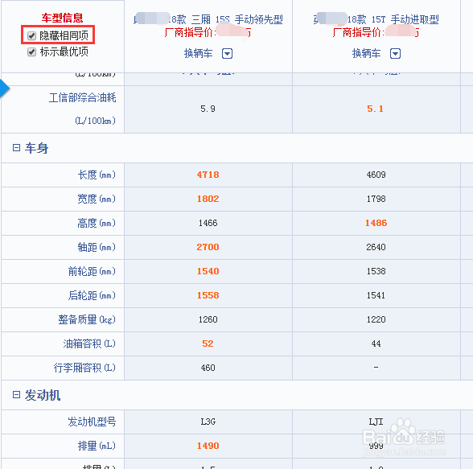Select the 1558 rear track value

tap(208, 295)
